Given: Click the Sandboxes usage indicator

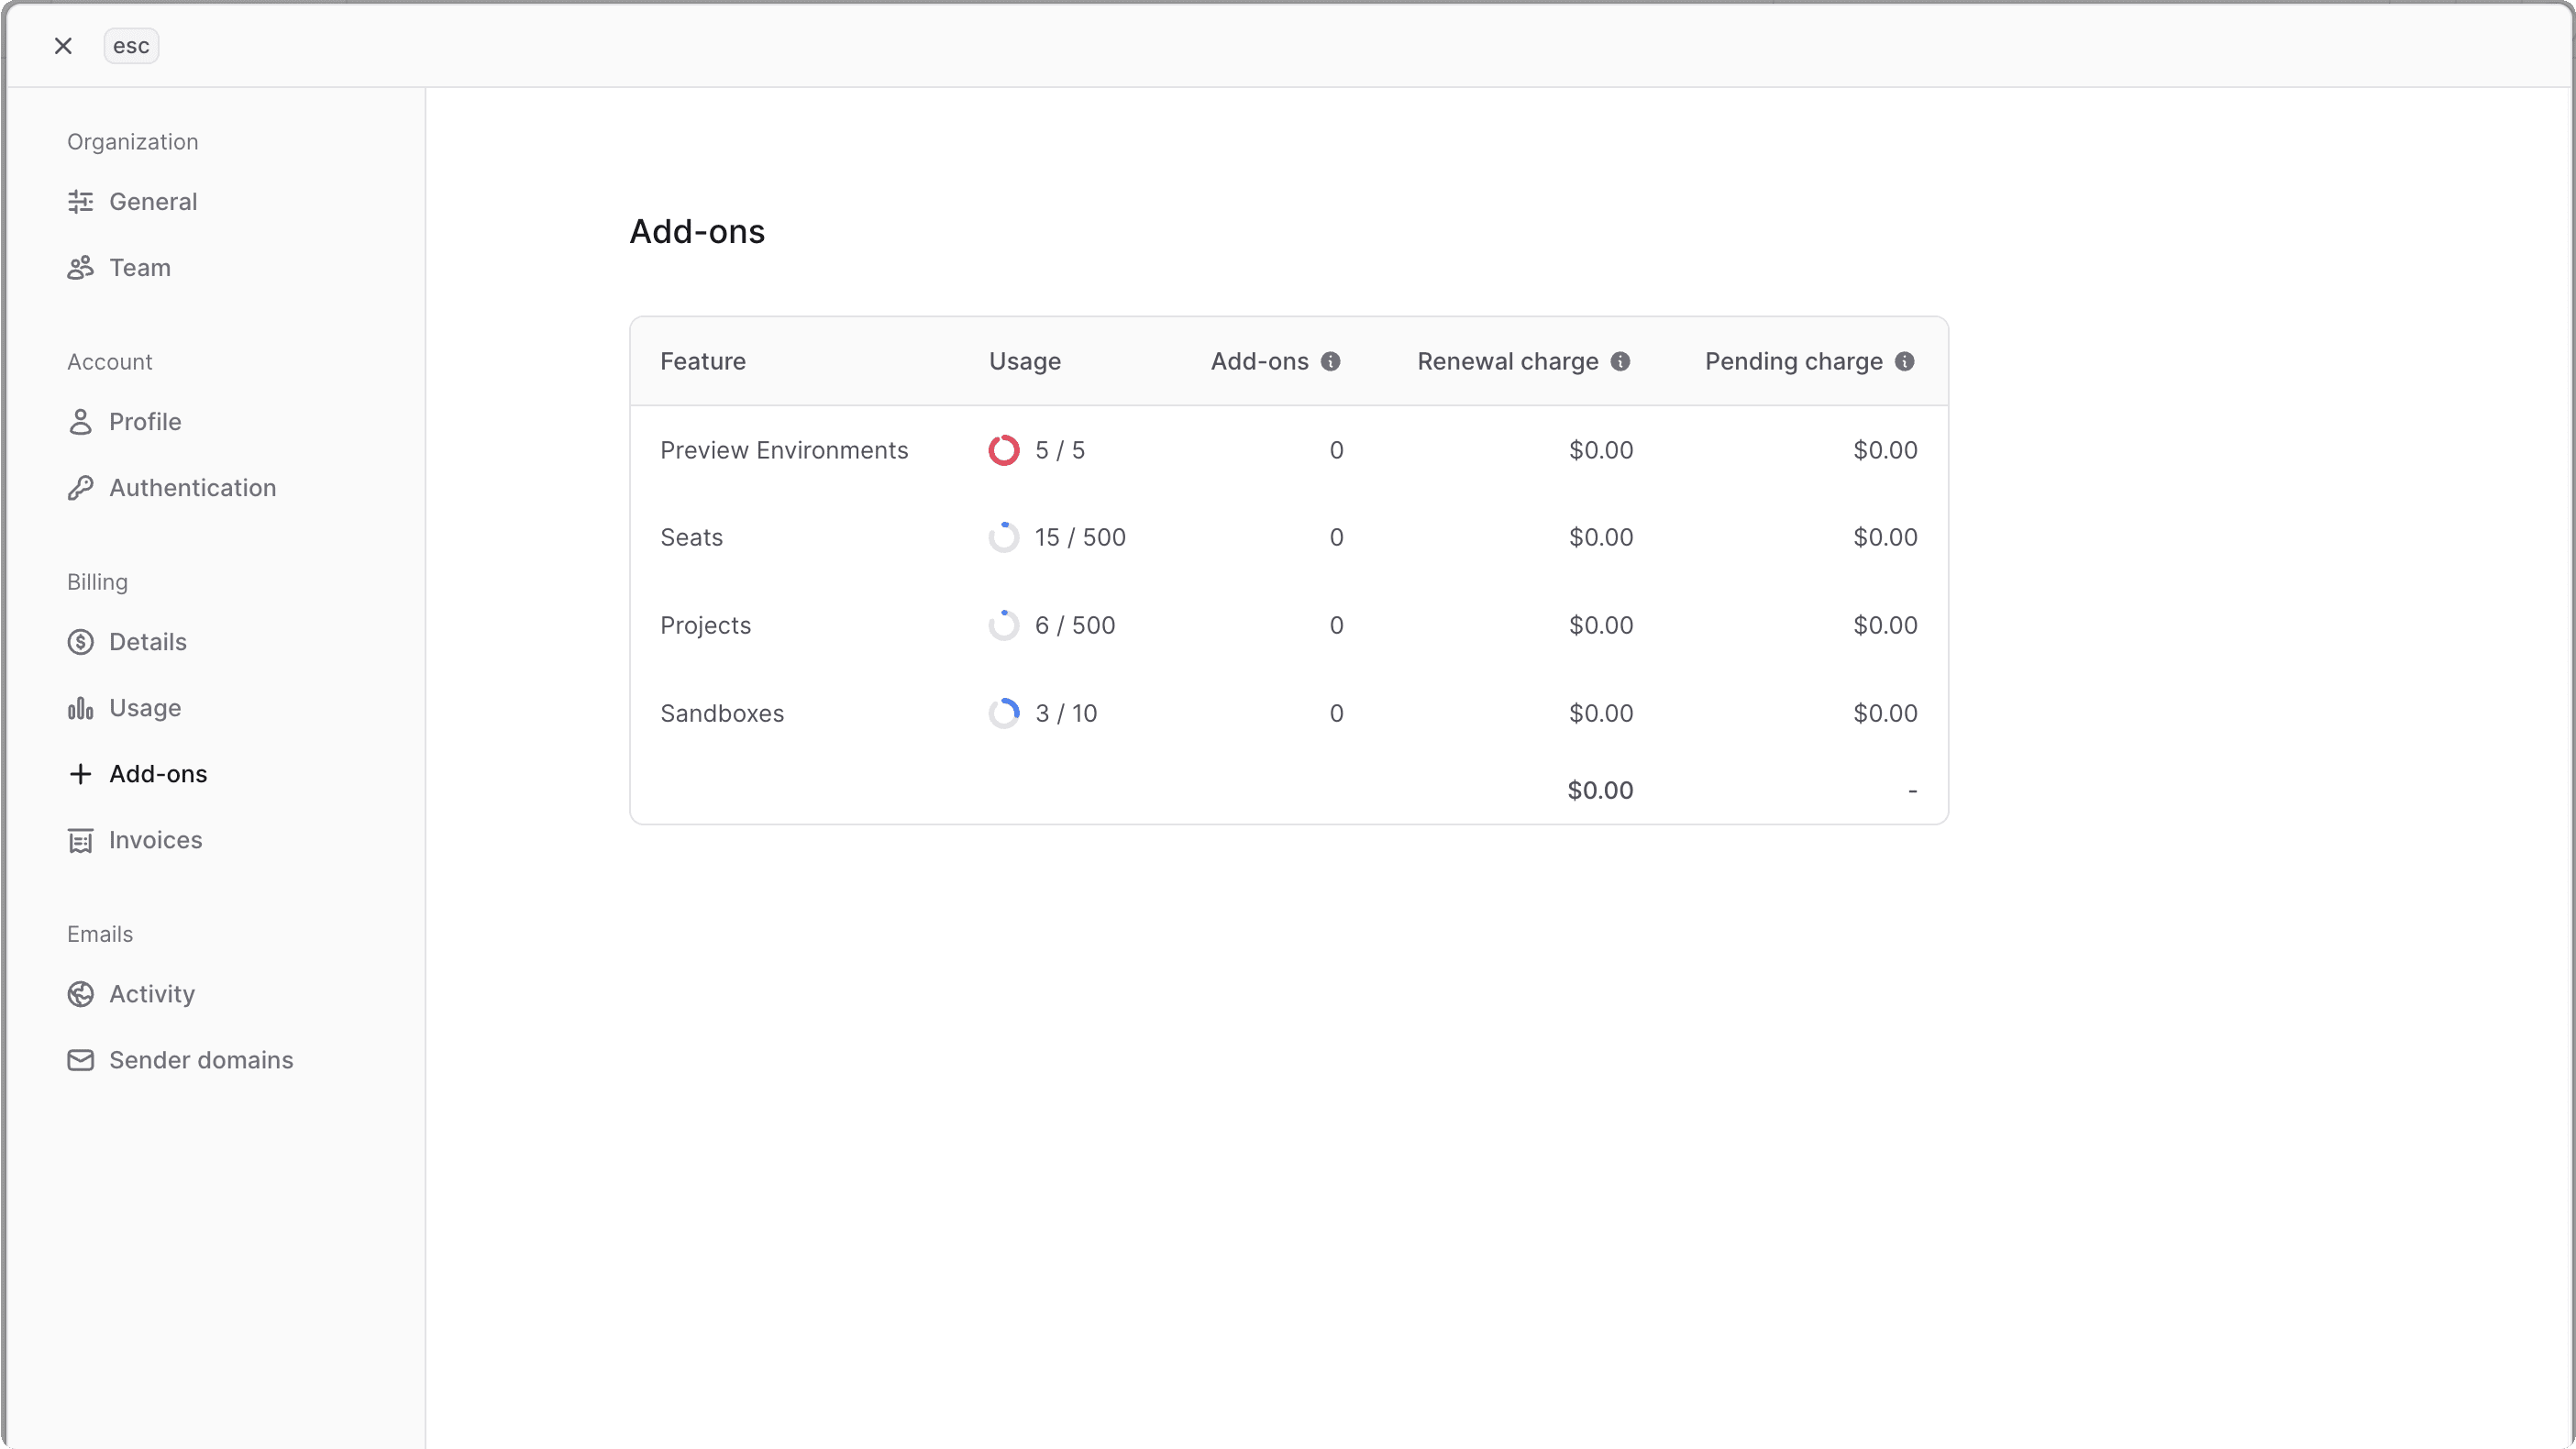Looking at the screenshot, I should (1004, 713).
